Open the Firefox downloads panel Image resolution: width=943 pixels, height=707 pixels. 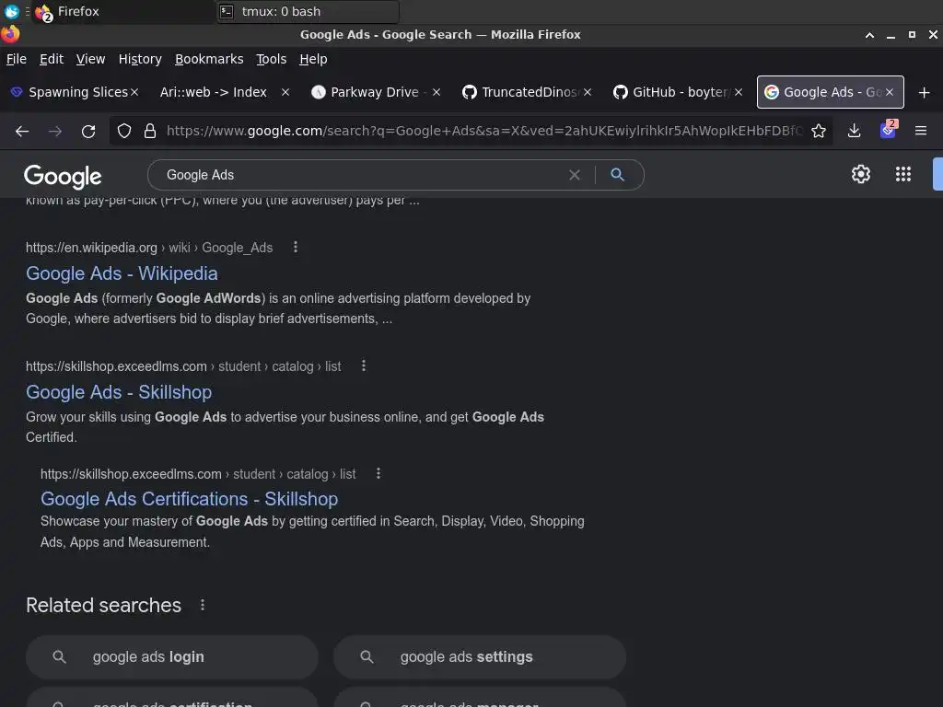854,131
